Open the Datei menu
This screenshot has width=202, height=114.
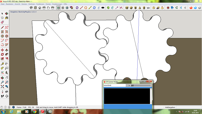[3, 4]
